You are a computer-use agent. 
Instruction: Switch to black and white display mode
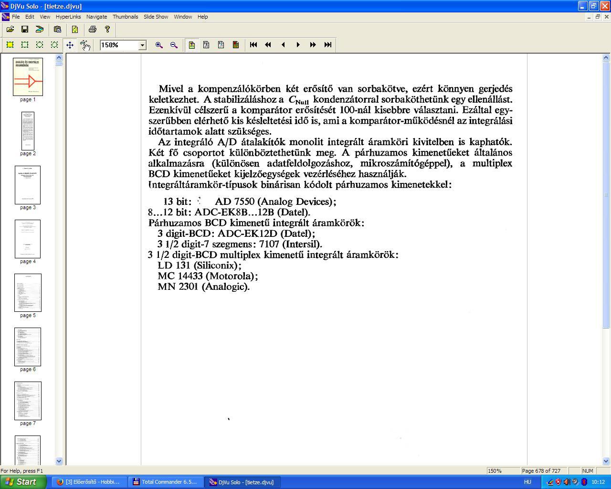tap(206, 45)
